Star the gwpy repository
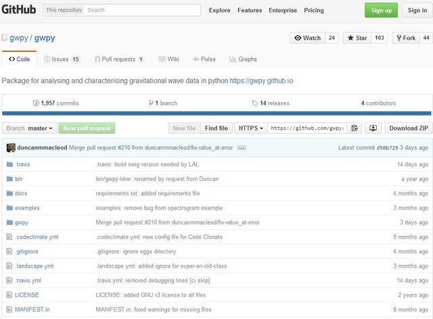 click(357, 38)
